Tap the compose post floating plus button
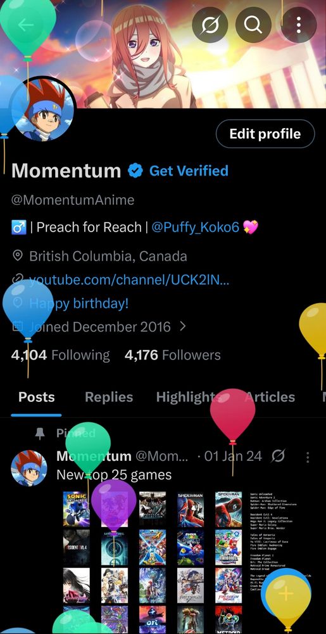The height and width of the screenshot is (634, 326). pos(286,593)
